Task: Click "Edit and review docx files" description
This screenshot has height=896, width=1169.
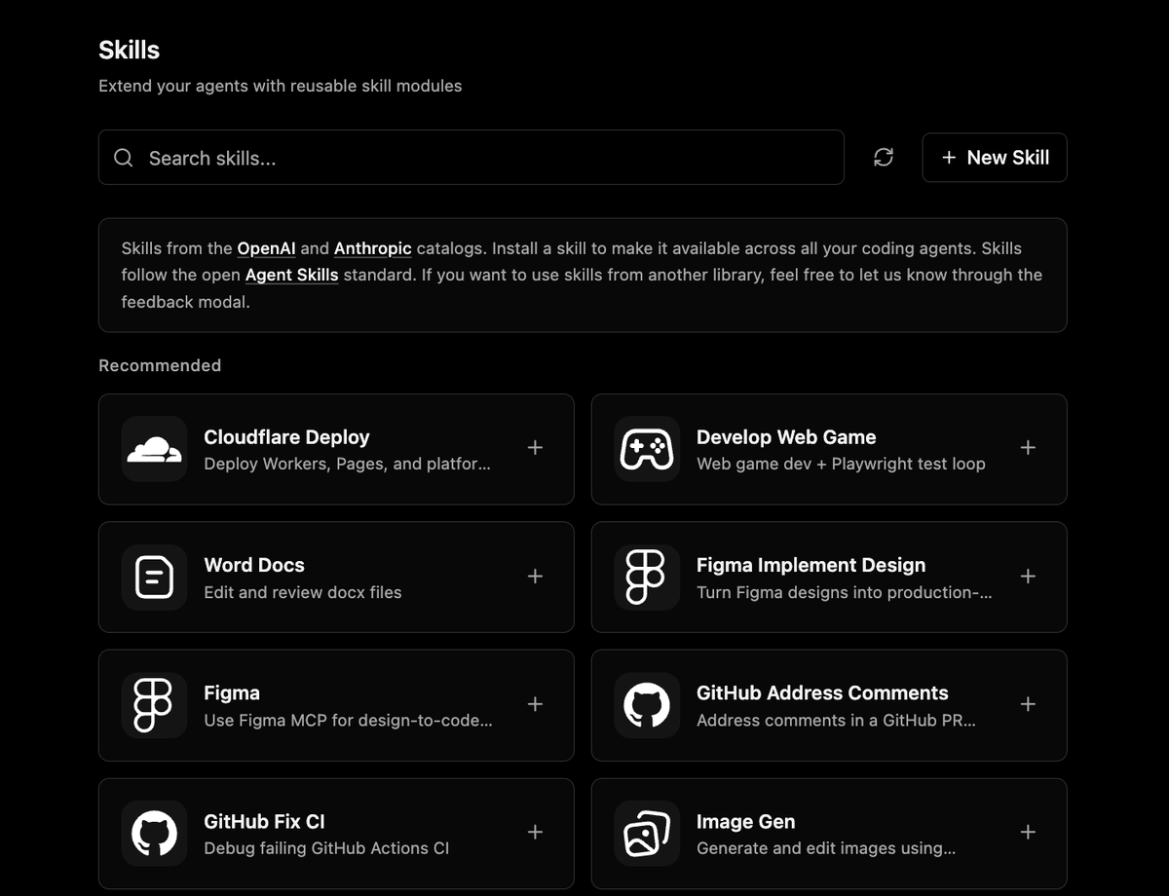Action: point(303,592)
